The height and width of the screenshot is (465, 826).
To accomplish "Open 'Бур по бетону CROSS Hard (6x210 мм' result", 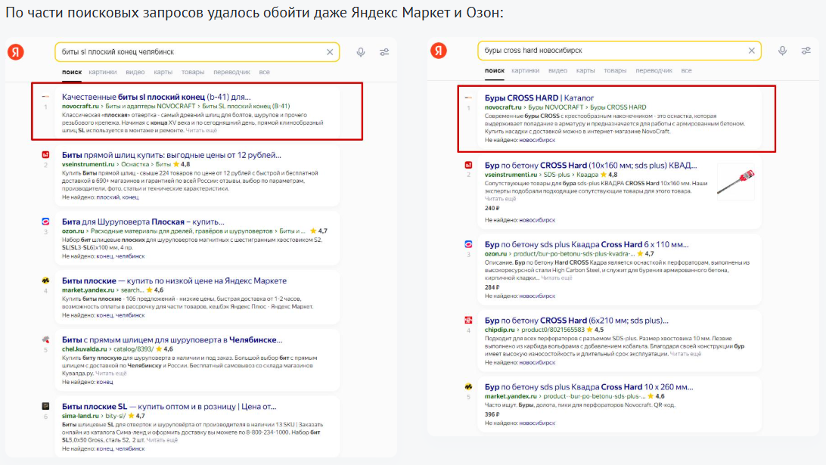I will 577,320.
